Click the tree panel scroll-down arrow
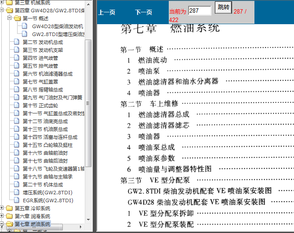Viewport: 294px width, 233px height. click(x=88, y=219)
